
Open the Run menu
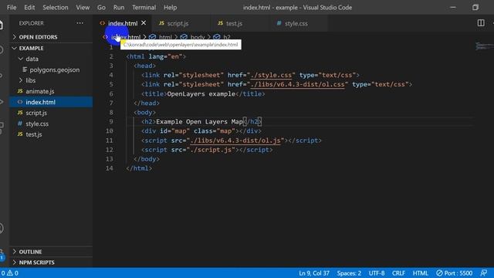(119, 7)
